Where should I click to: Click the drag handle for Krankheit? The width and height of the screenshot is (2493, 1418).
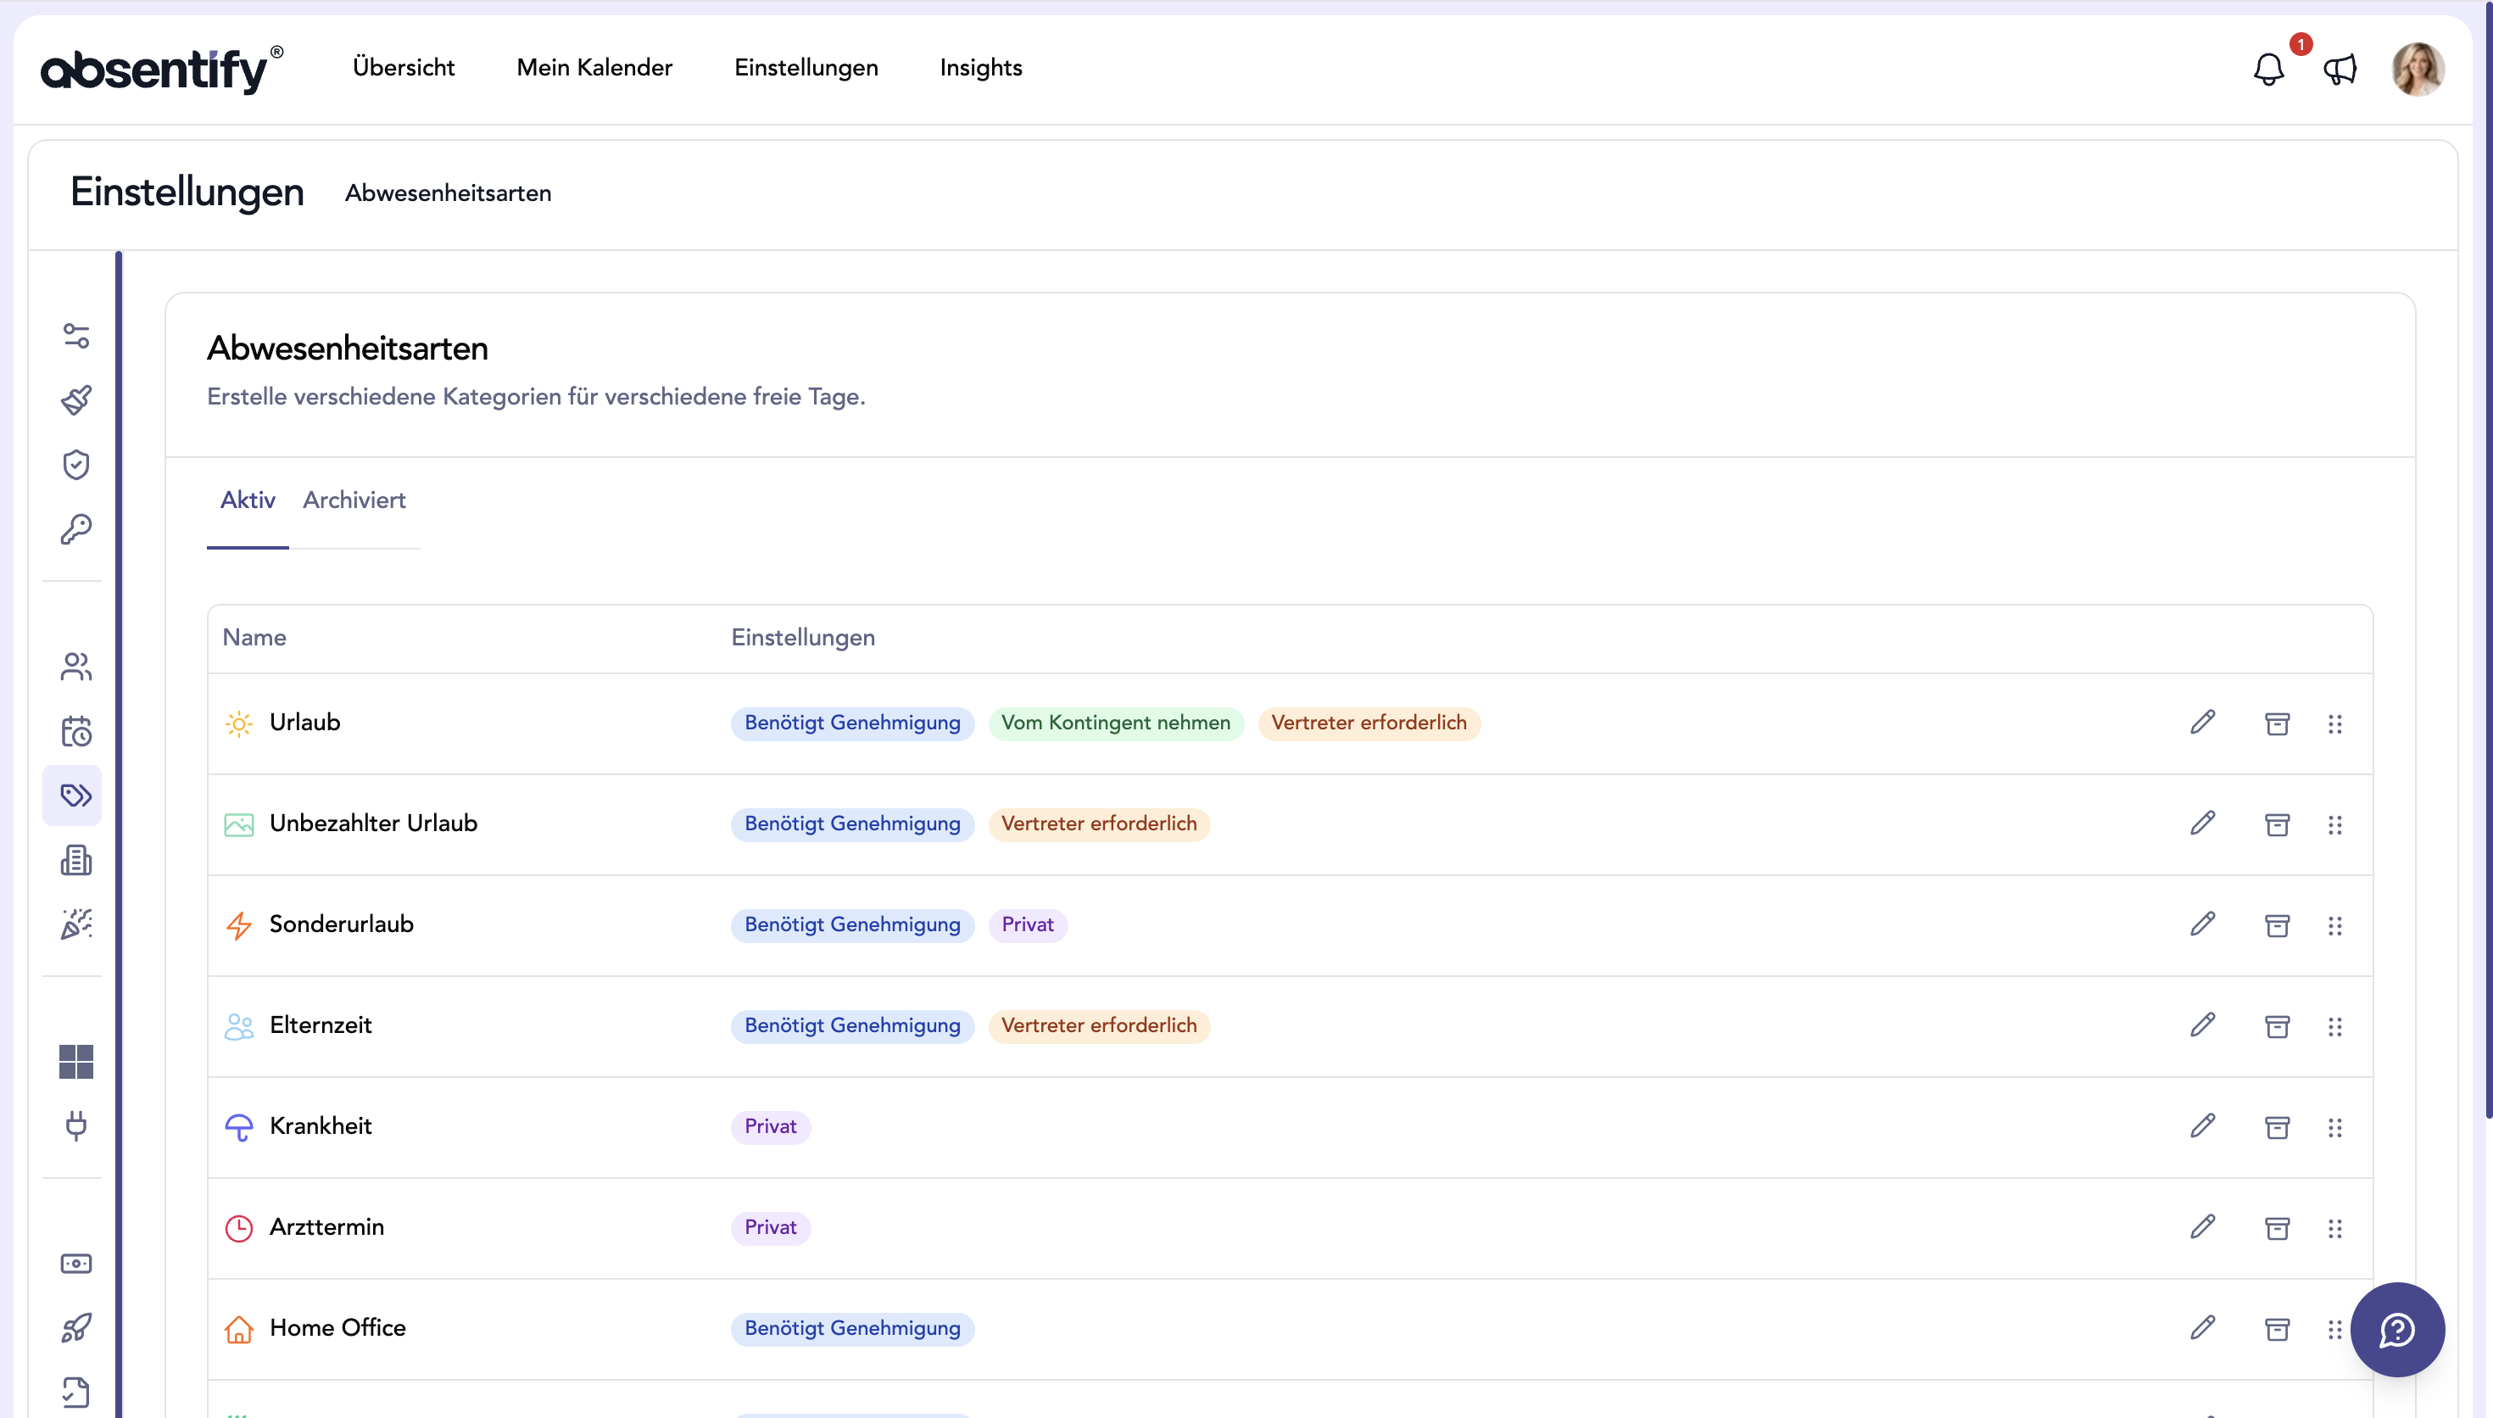(x=2335, y=1128)
